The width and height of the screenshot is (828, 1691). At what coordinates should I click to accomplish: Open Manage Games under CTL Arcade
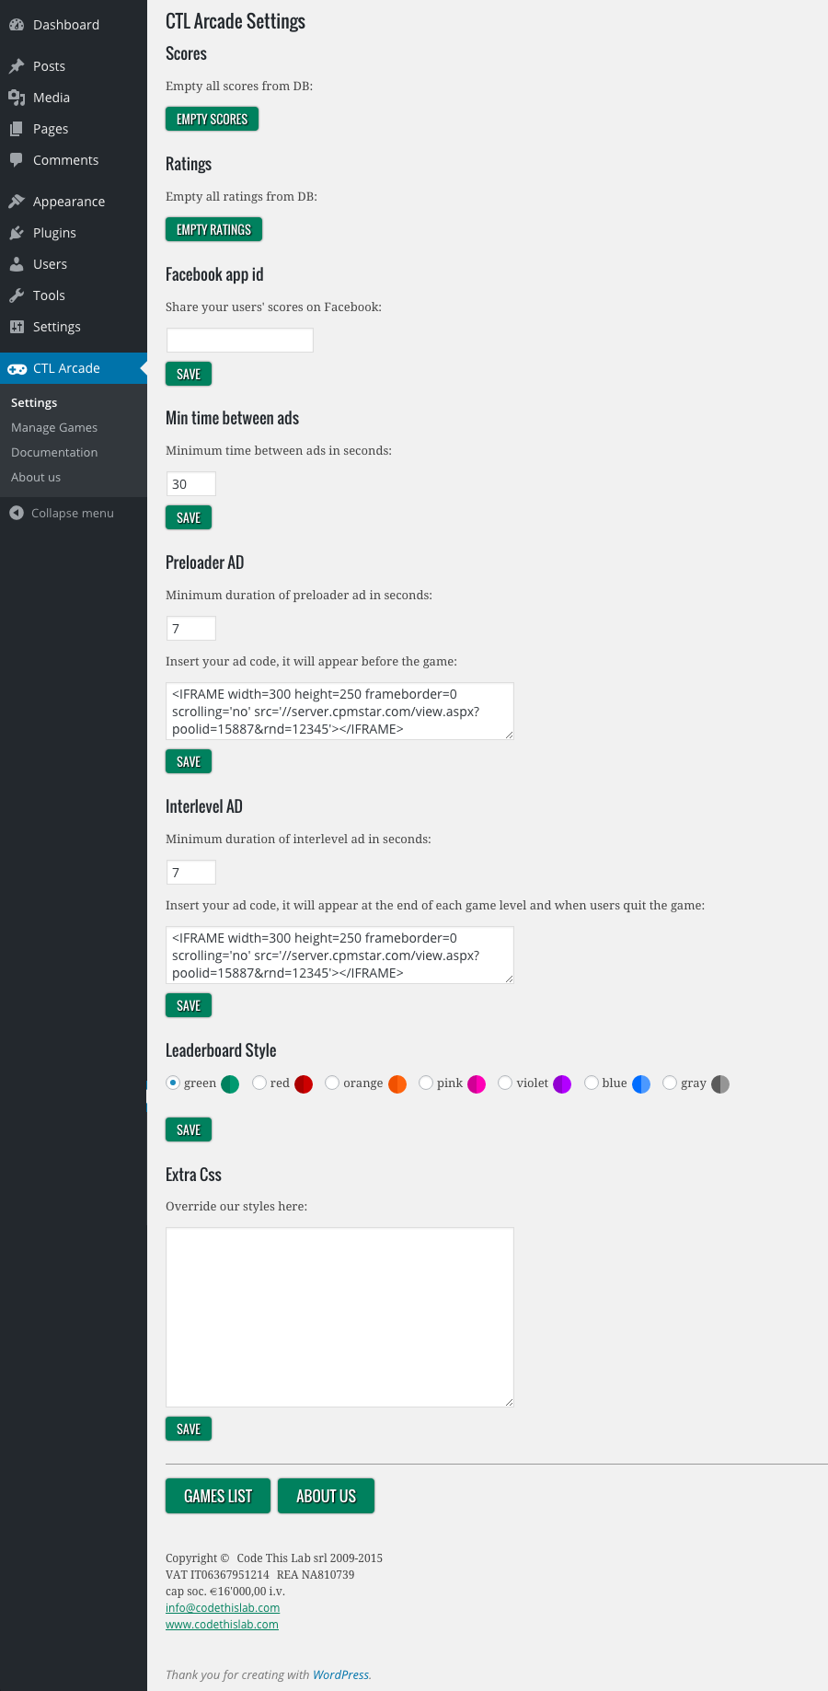(53, 427)
